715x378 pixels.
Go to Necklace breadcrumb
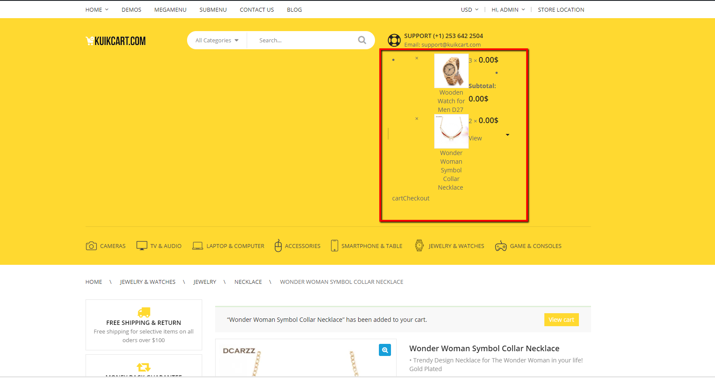248,282
